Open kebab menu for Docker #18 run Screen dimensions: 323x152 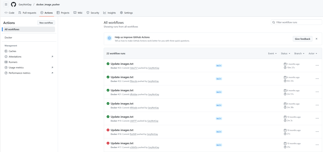click(317, 132)
